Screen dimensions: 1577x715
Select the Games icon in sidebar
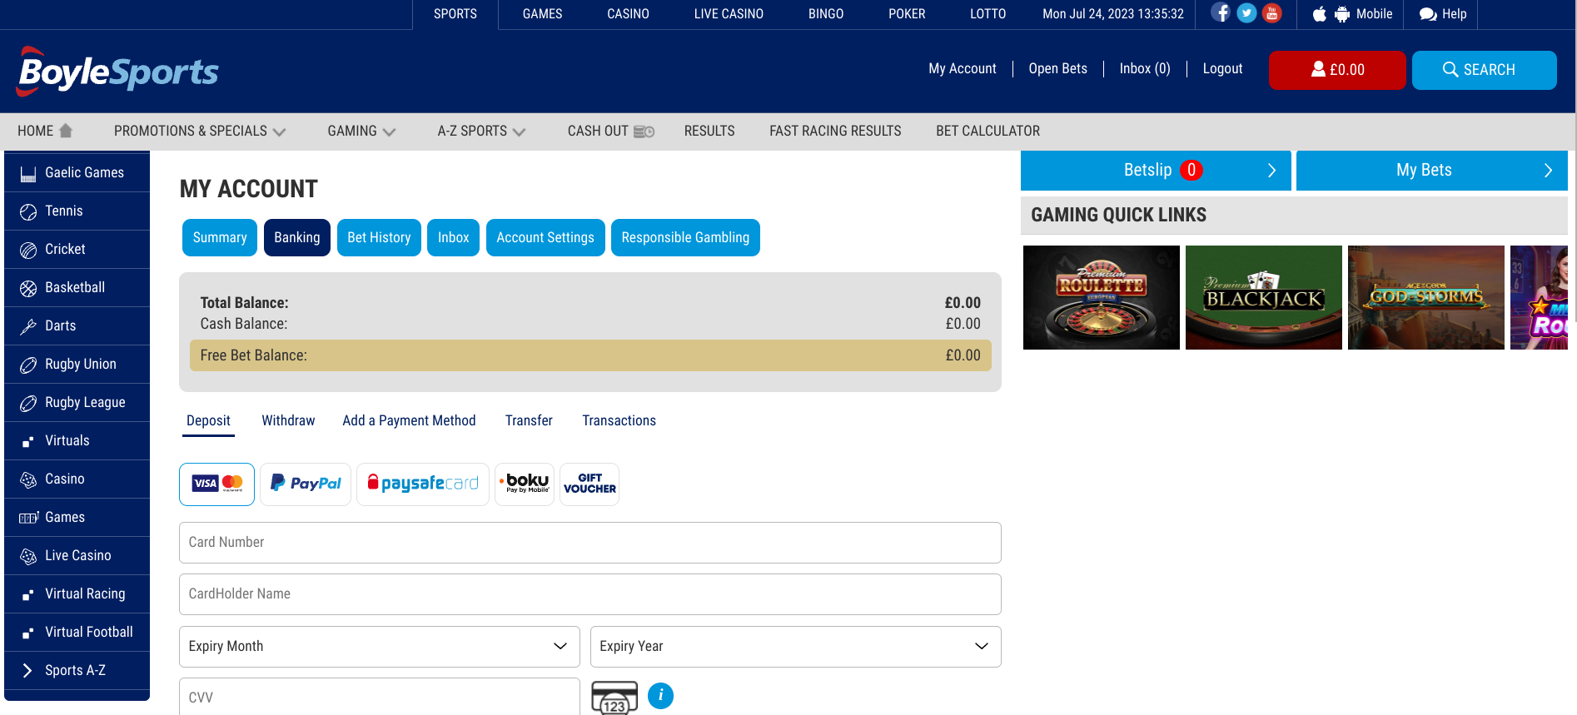click(x=28, y=518)
